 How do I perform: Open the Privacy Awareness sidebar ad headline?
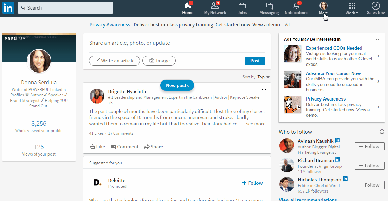[326, 99]
